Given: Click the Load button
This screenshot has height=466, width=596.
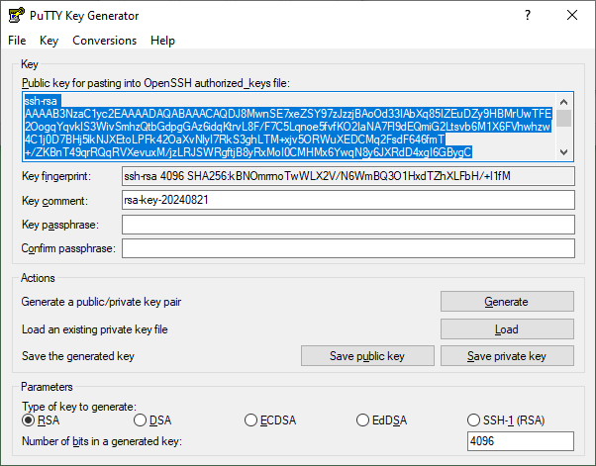Looking at the screenshot, I should (x=507, y=329).
